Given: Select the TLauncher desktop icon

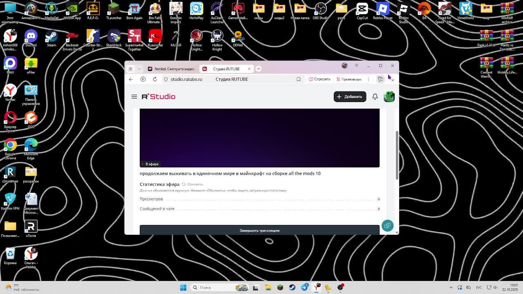Looking at the screenshot, I should click(x=114, y=11).
